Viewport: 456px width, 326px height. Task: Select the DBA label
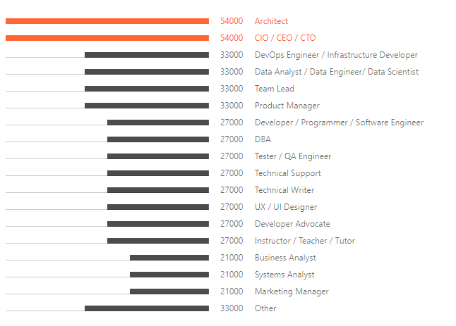(263, 139)
